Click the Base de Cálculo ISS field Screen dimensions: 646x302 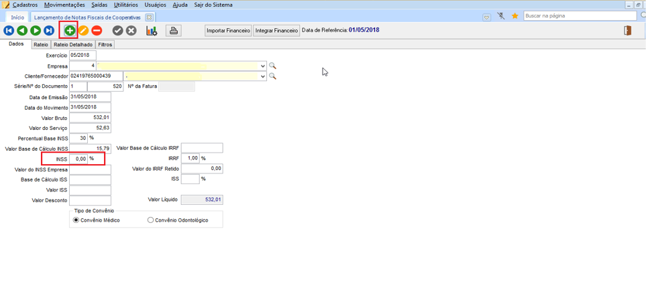91,180
